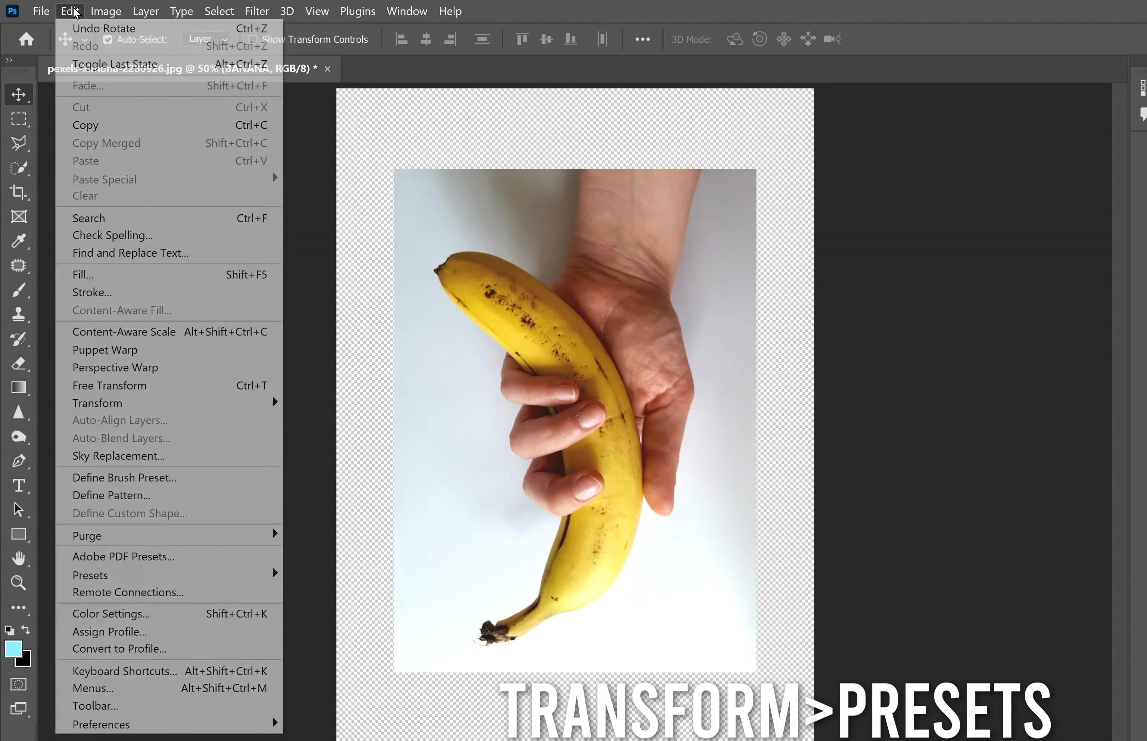Select the Path Selection tool
Image resolution: width=1147 pixels, height=741 pixels.
[18, 510]
